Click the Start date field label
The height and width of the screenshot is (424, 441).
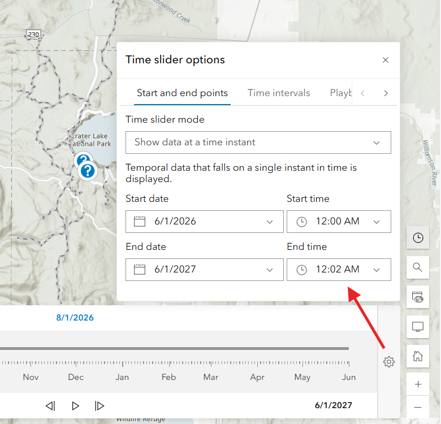click(147, 199)
